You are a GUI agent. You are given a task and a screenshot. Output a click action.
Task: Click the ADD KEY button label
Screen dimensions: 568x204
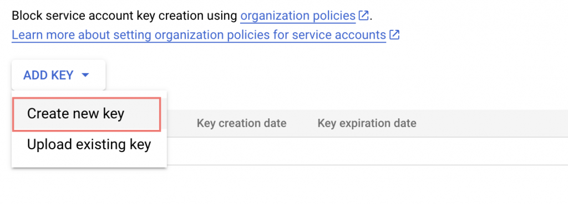click(x=49, y=75)
